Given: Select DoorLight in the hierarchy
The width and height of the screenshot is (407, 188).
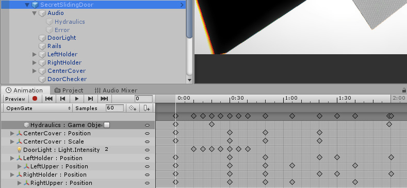Looking at the screenshot, I should click(61, 38).
